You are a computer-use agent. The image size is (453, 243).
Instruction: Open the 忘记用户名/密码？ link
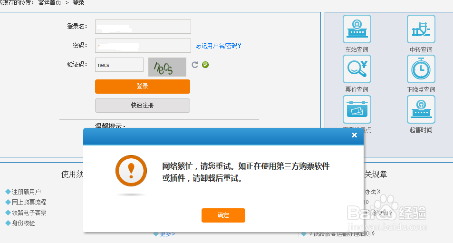click(218, 46)
